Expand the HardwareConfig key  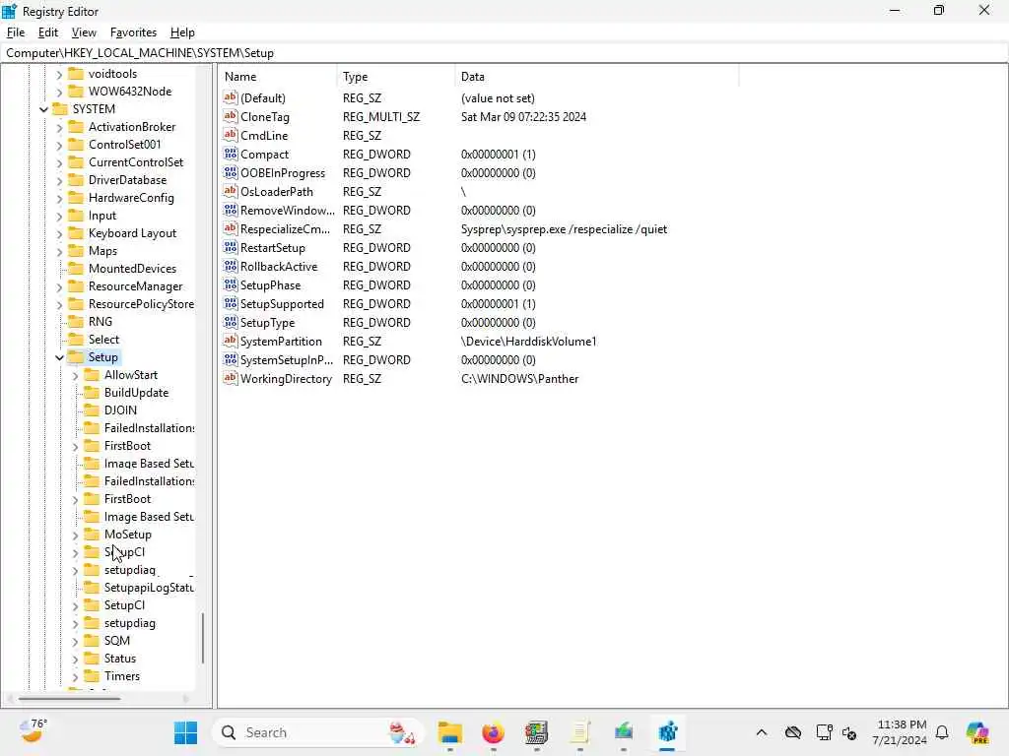(x=60, y=198)
